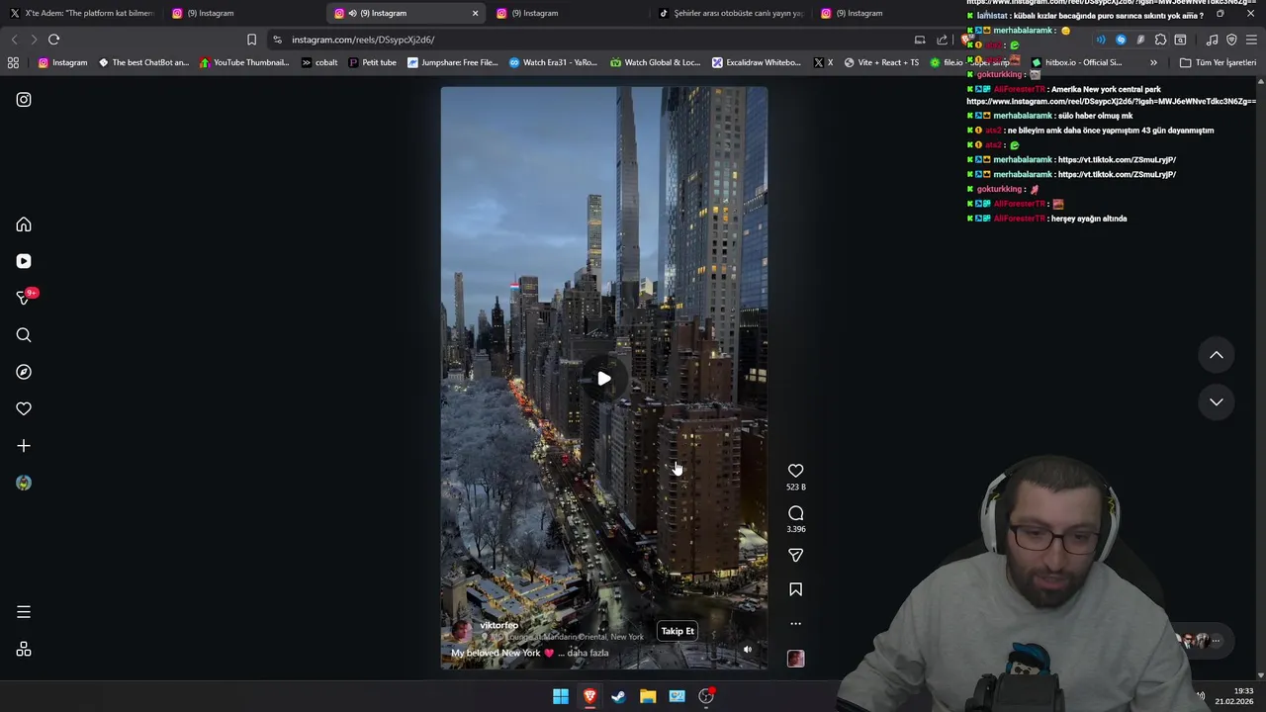
Task: Share the reel with paper plane icon
Action: point(795,556)
